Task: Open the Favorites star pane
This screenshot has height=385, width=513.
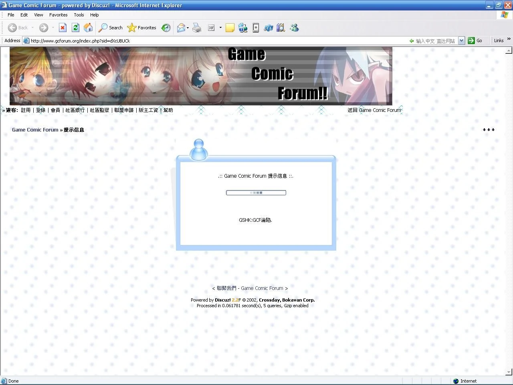Action: 141,28
